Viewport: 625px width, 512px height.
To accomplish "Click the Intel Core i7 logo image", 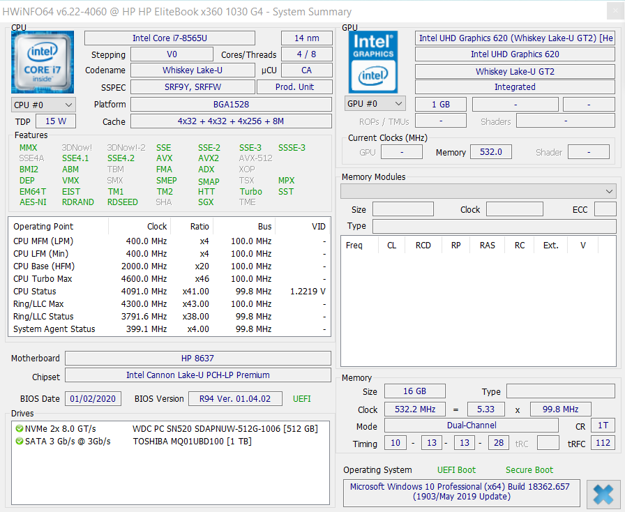I will click(43, 62).
